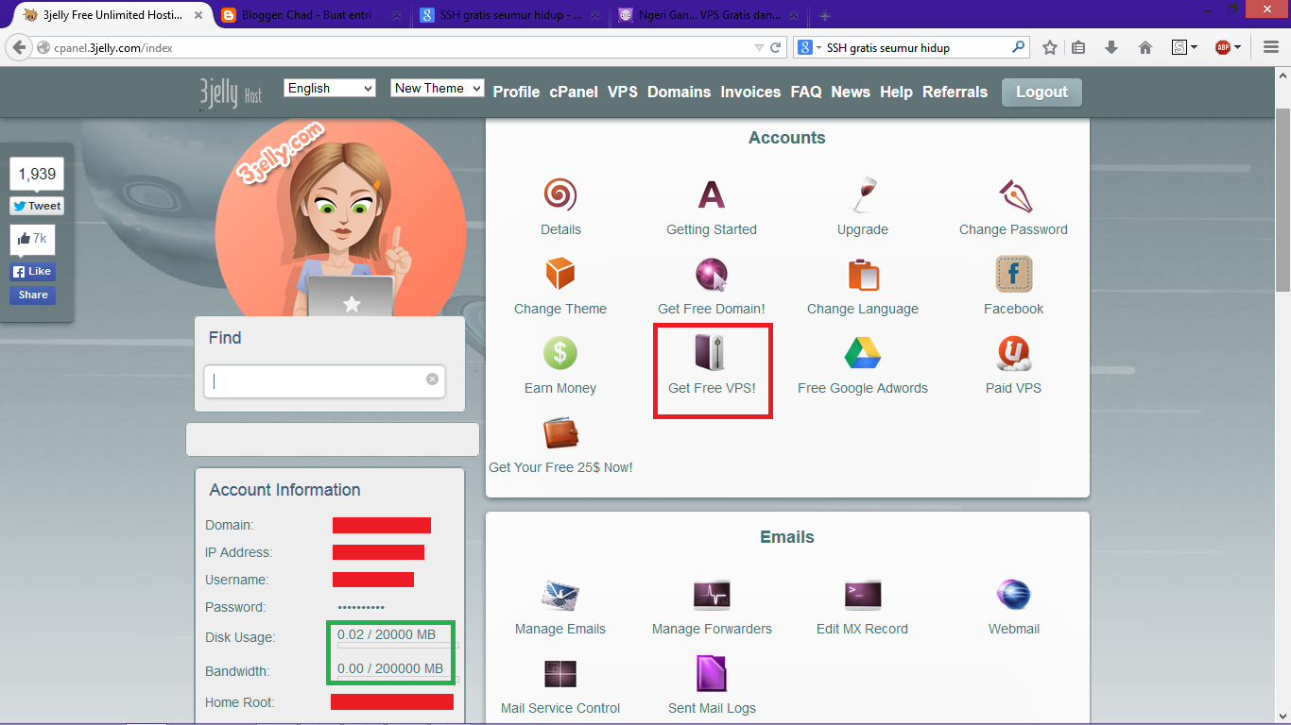This screenshot has height=725, width=1291.
Task: Open the Details account icon
Action: pyautogui.click(x=560, y=195)
